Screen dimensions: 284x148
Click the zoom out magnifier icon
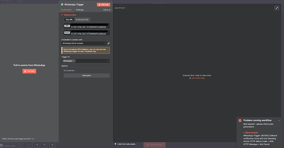point(44,145)
